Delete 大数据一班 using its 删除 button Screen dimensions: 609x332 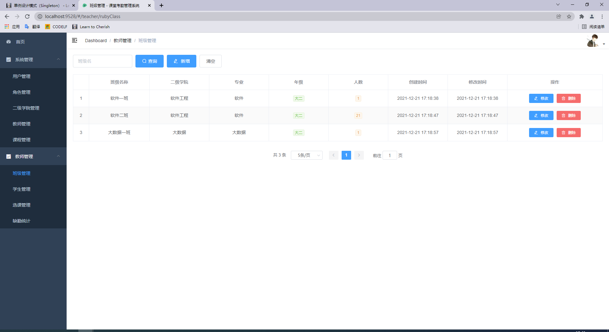pyautogui.click(x=568, y=132)
